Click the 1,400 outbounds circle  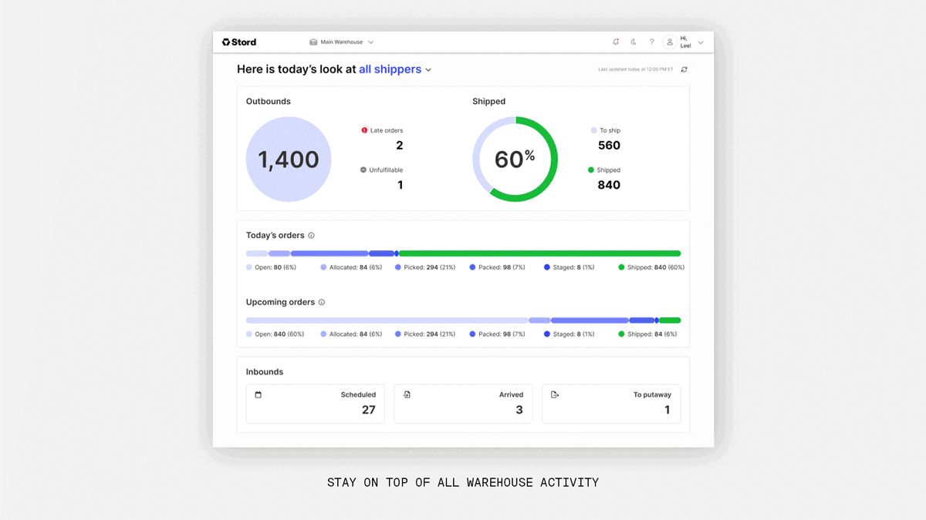(x=289, y=159)
